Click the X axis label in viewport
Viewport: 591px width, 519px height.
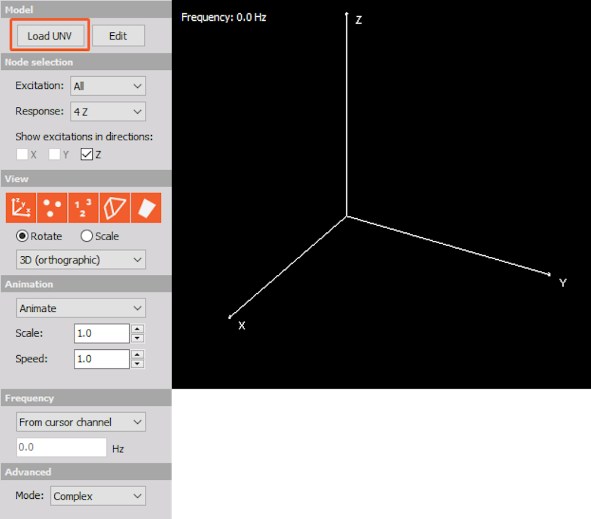(242, 325)
